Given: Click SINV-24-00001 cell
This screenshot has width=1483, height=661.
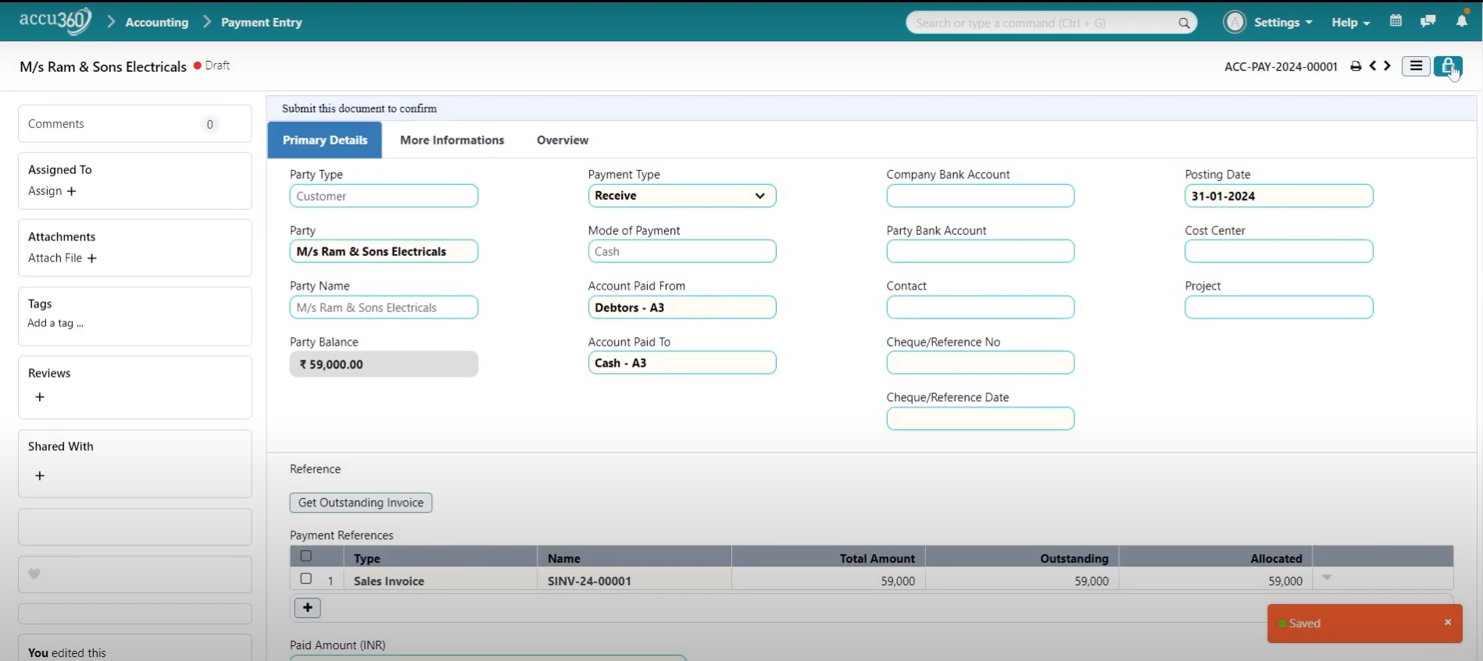Looking at the screenshot, I should (x=634, y=580).
